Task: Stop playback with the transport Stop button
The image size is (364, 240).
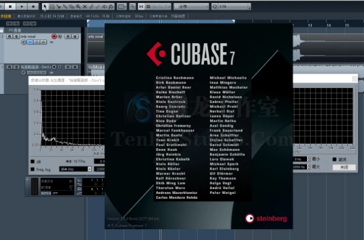Action: tap(10, 7)
